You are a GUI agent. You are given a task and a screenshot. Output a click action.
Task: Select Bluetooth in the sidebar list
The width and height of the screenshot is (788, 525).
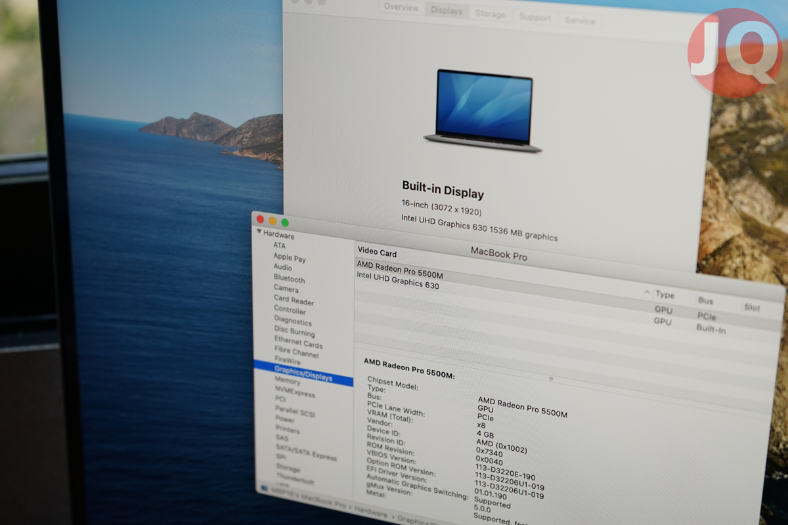tap(290, 278)
